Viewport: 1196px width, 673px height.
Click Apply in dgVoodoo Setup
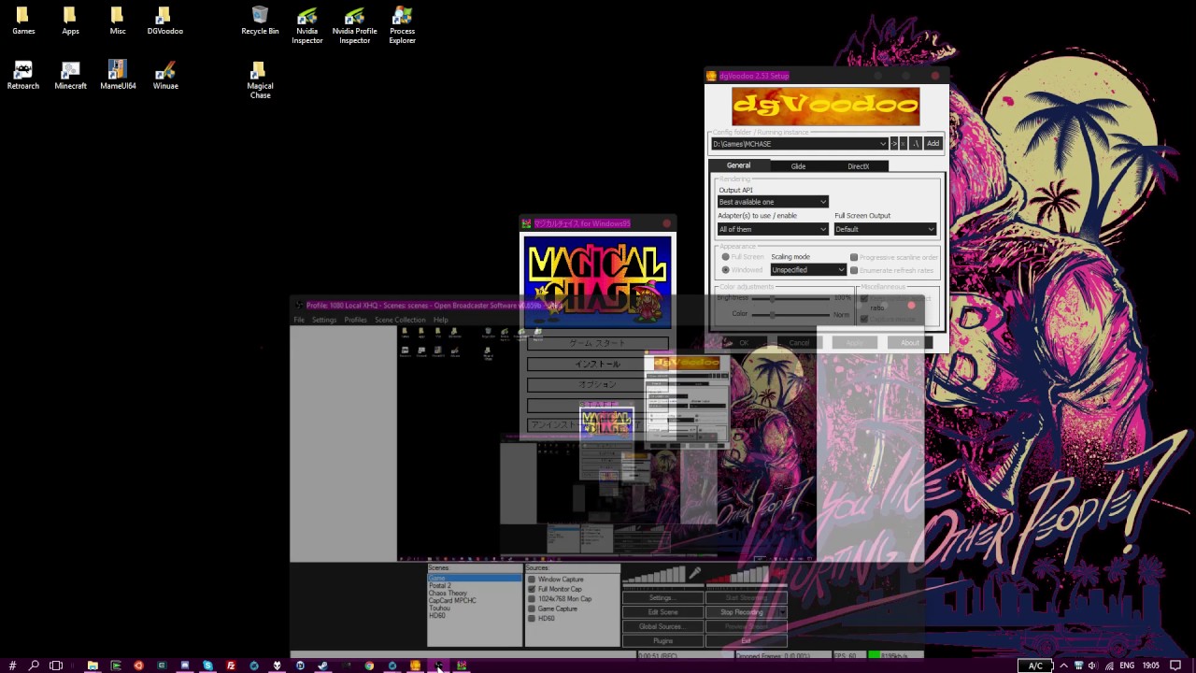pyautogui.click(x=854, y=343)
